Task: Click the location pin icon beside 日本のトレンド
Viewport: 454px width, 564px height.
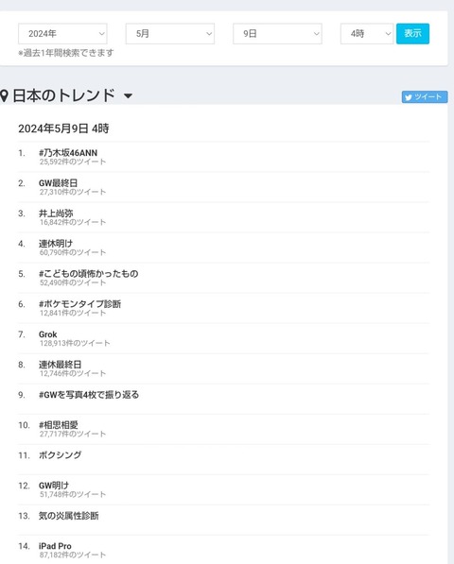Action: (x=4, y=96)
